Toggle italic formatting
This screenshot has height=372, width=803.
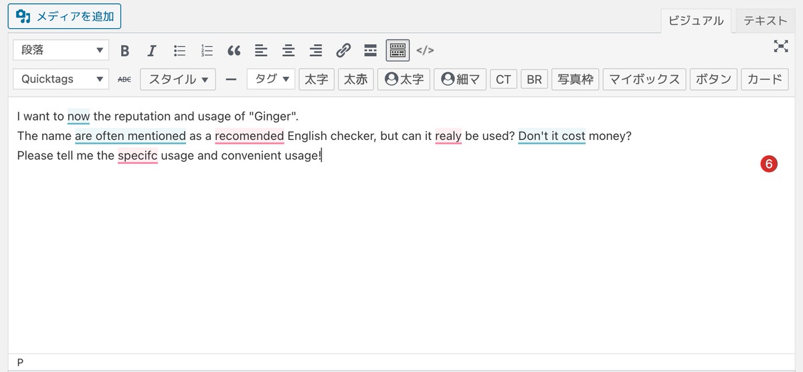152,50
